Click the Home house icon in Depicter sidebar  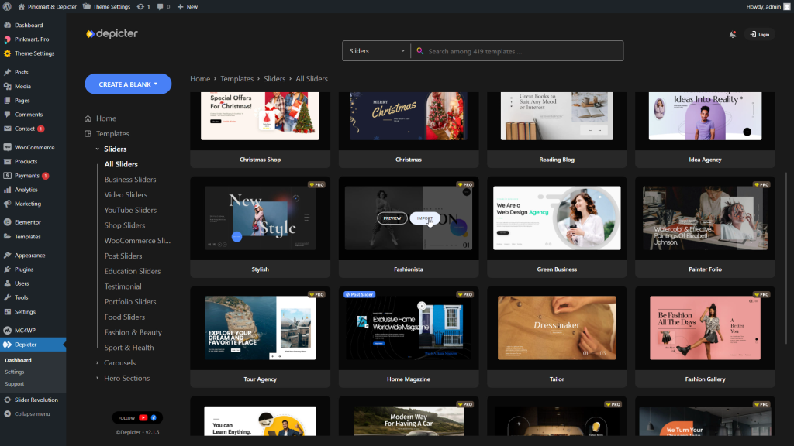[x=88, y=118]
